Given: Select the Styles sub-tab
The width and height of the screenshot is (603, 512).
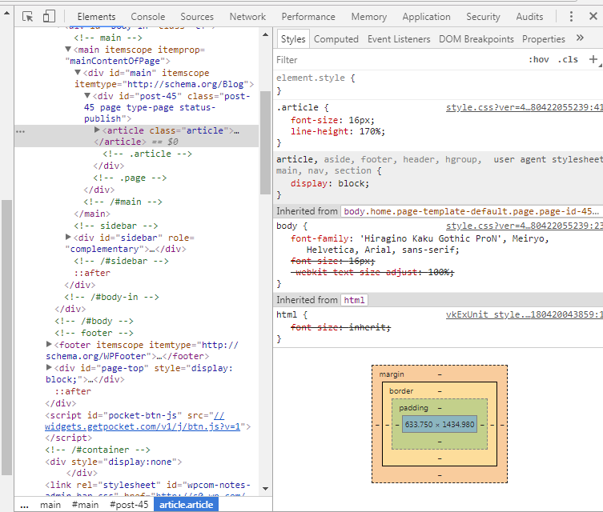Looking at the screenshot, I should coord(293,38).
